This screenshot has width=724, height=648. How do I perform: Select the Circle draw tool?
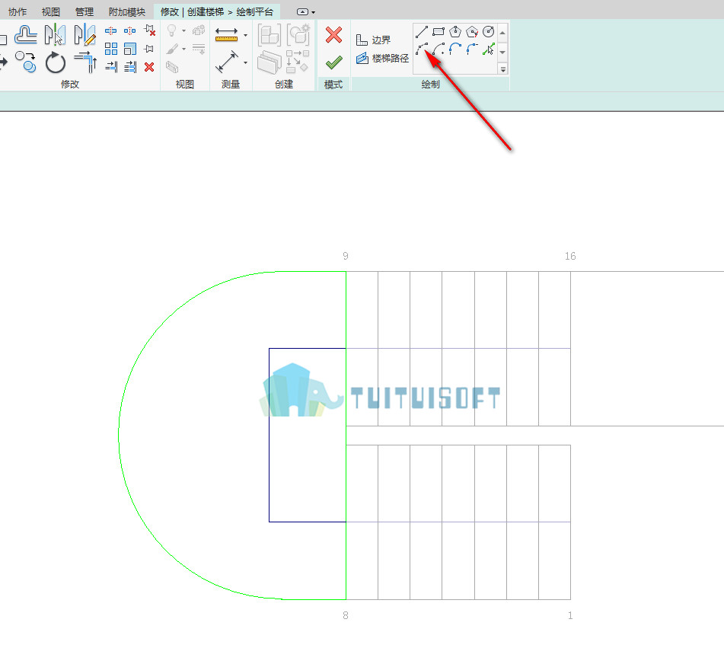pyautogui.click(x=489, y=32)
